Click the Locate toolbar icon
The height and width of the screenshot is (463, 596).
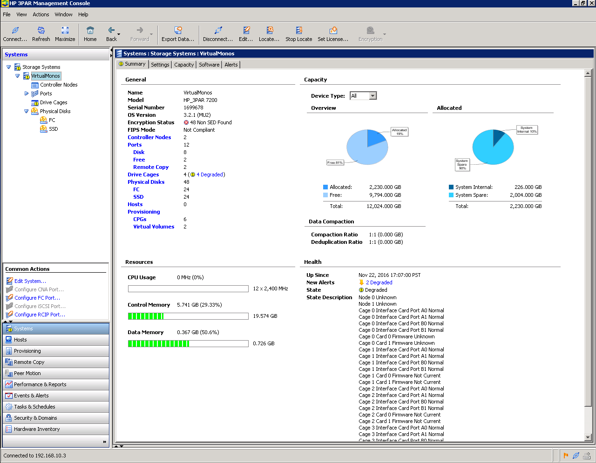click(269, 34)
